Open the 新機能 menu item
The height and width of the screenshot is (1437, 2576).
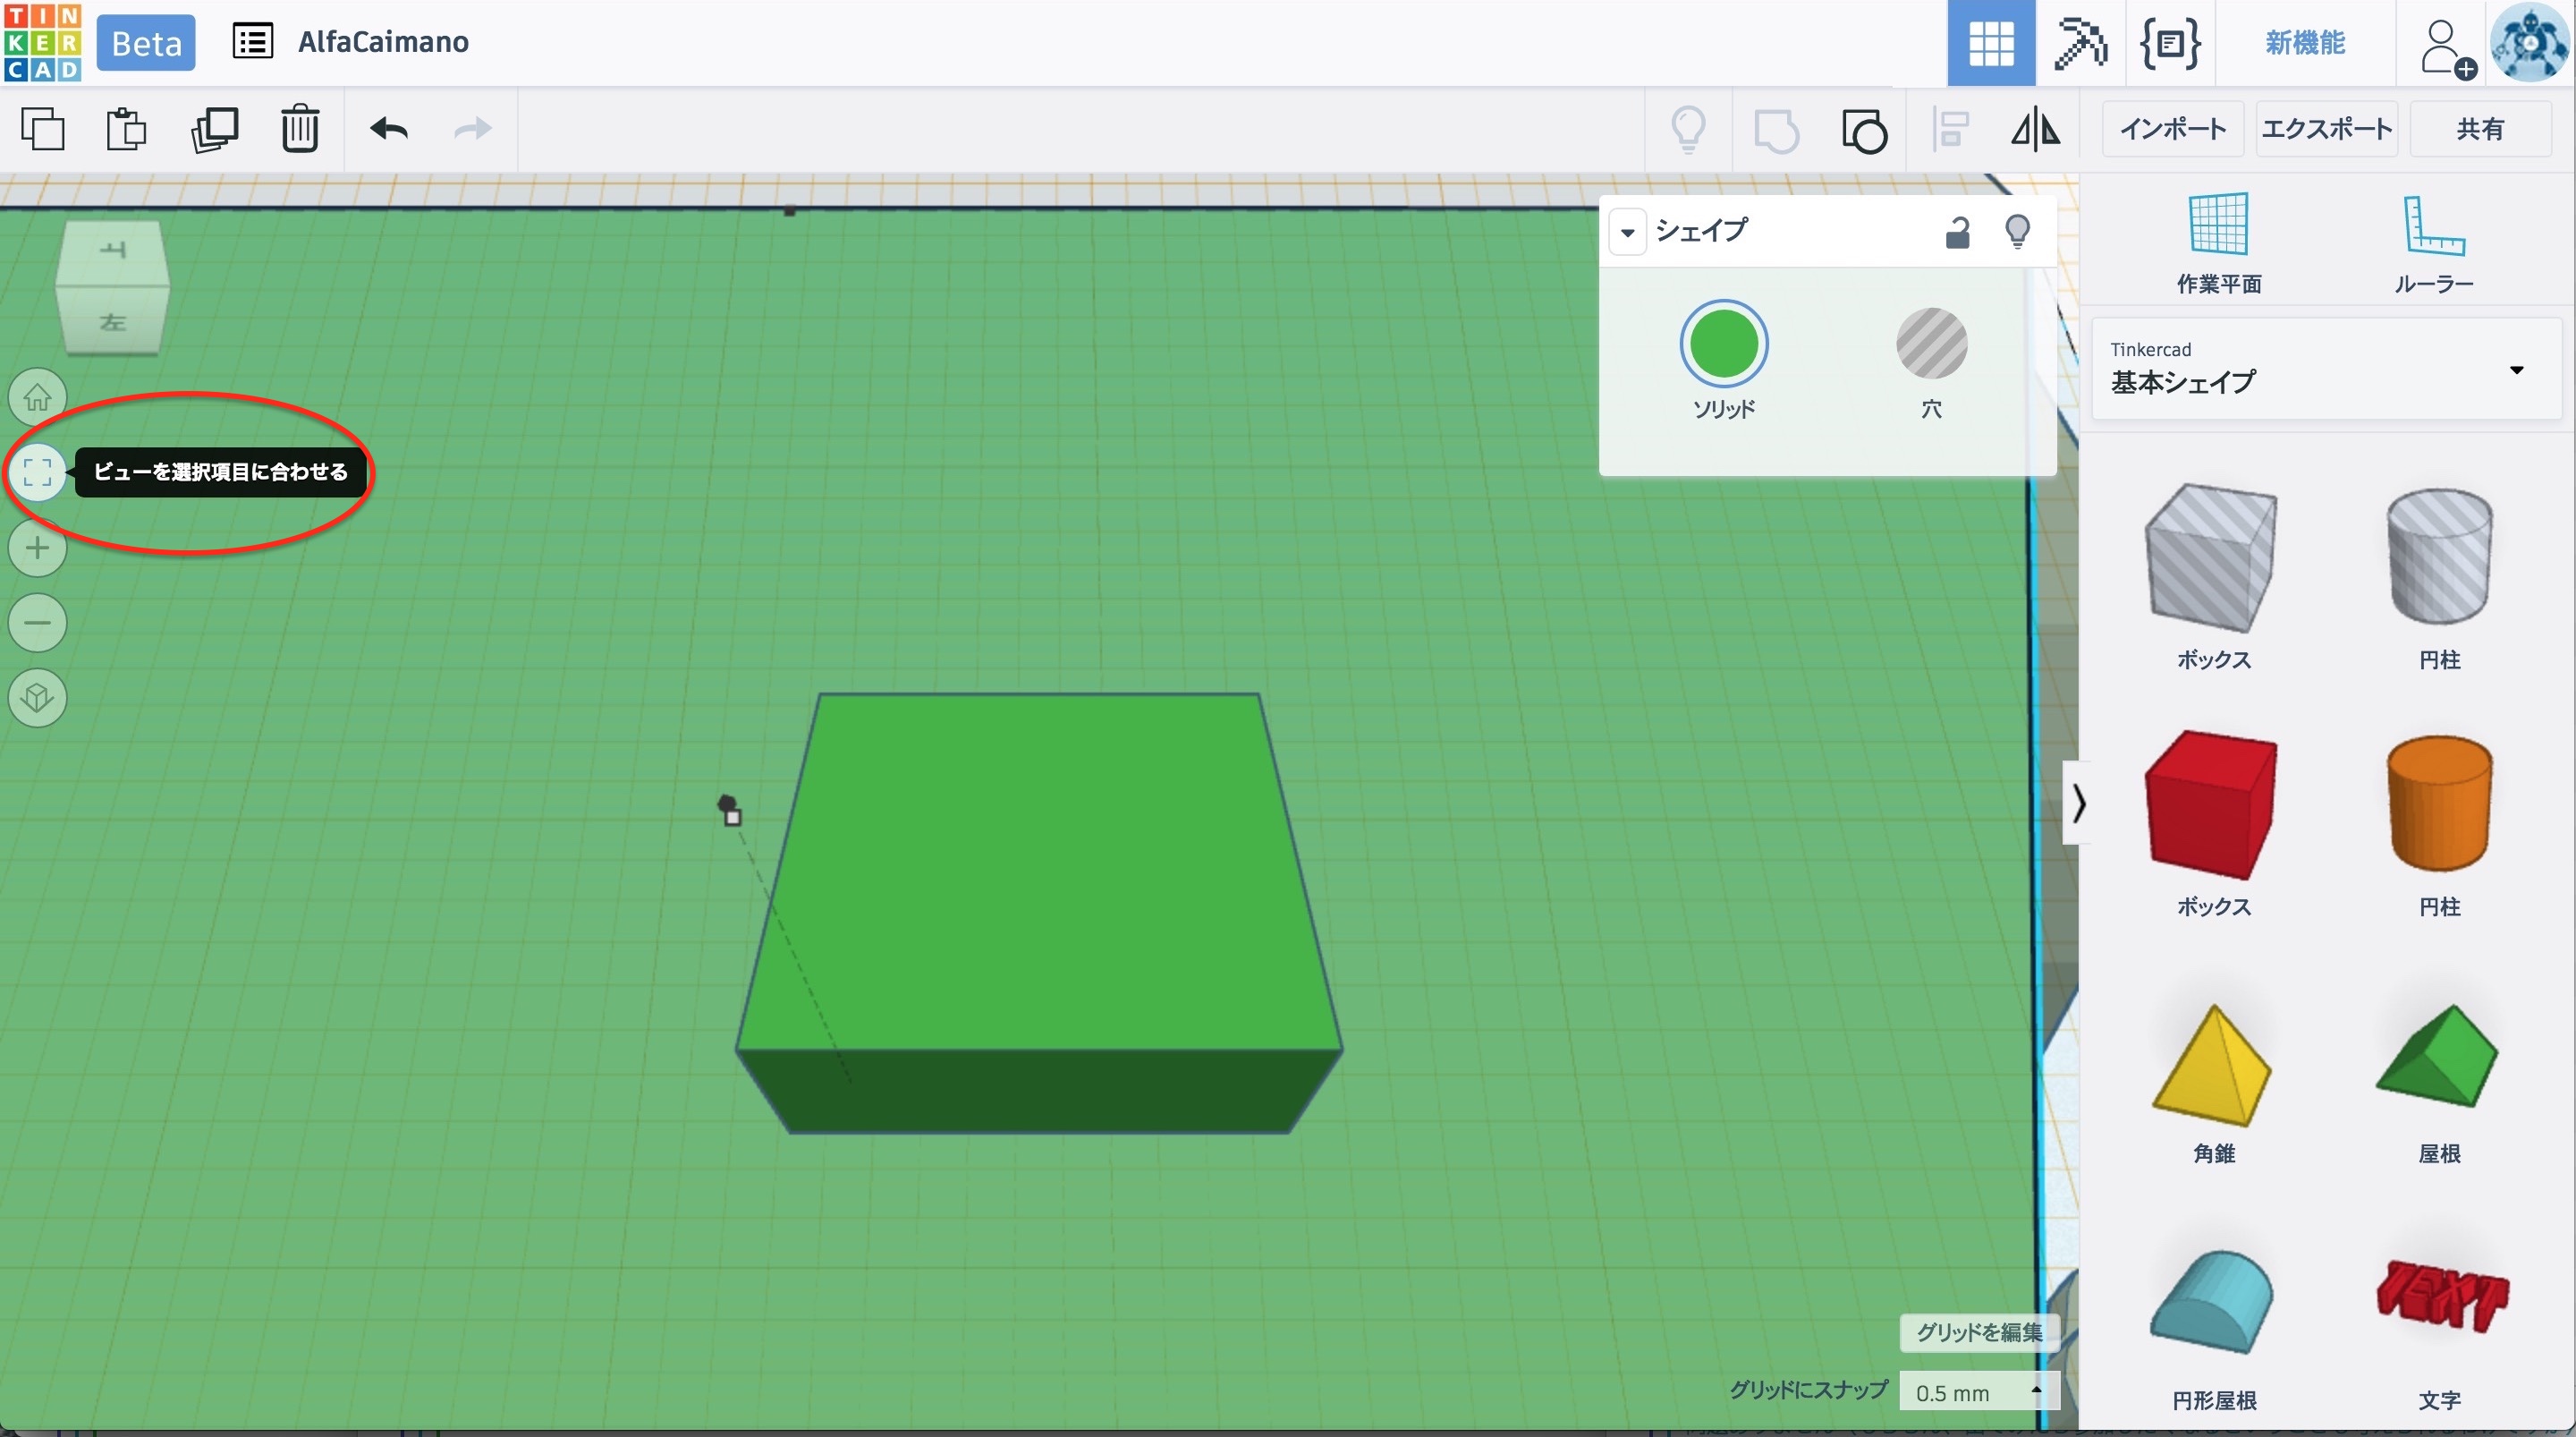coord(2304,43)
